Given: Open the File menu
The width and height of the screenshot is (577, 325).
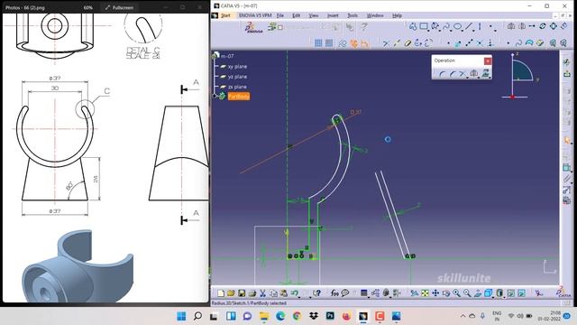Looking at the screenshot, I should tap(280, 15).
